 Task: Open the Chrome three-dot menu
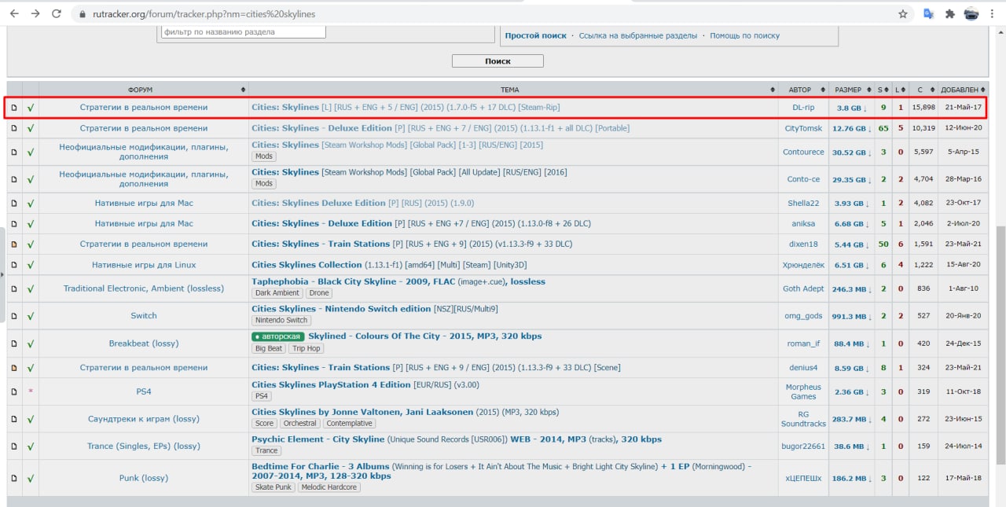click(993, 14)
